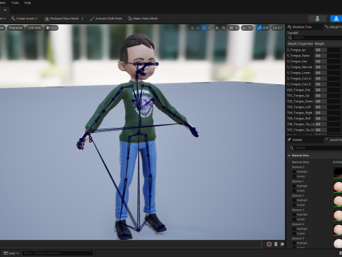
Task: Open camera speed 0.1 menu
Action: point(277,28)
